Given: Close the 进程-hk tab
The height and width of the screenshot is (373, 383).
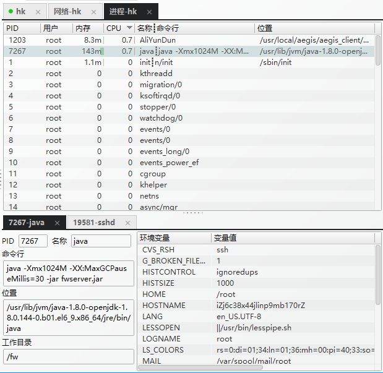Looking at the screenshot, I should (149, 12).
